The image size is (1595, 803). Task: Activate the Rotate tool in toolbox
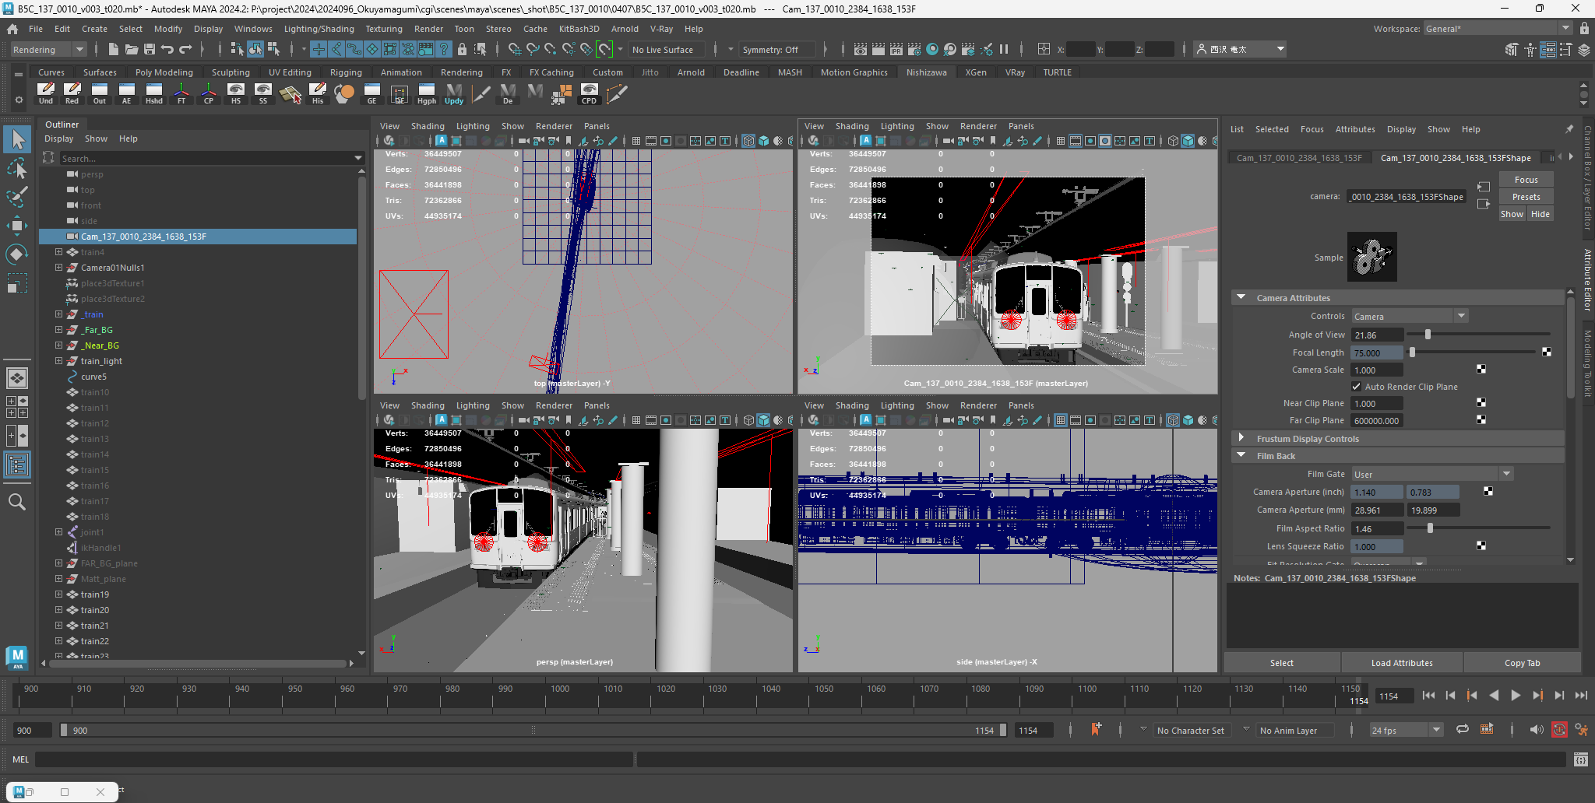point(17,254)
